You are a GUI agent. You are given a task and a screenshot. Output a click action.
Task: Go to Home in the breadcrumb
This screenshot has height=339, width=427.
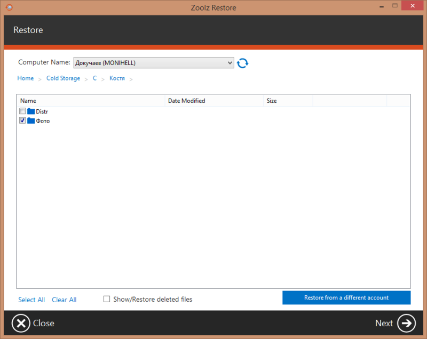(x=25, y=78)
